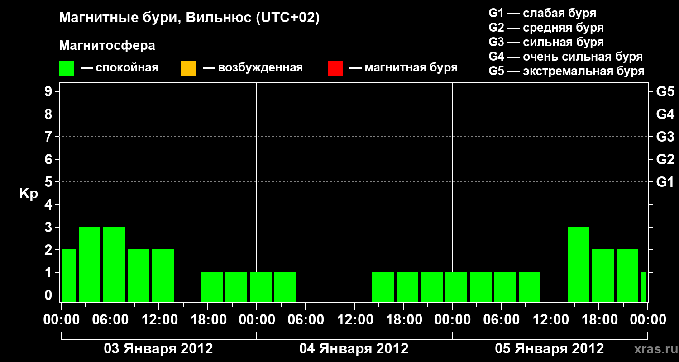This screenshot has height=362, width=679.
Task: Click the Kp 1 bar covering 18:00 on 03 January
Action: coord(212,287)
